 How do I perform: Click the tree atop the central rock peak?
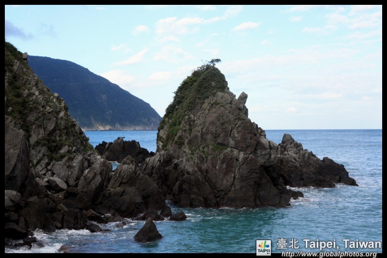[212, 63]
